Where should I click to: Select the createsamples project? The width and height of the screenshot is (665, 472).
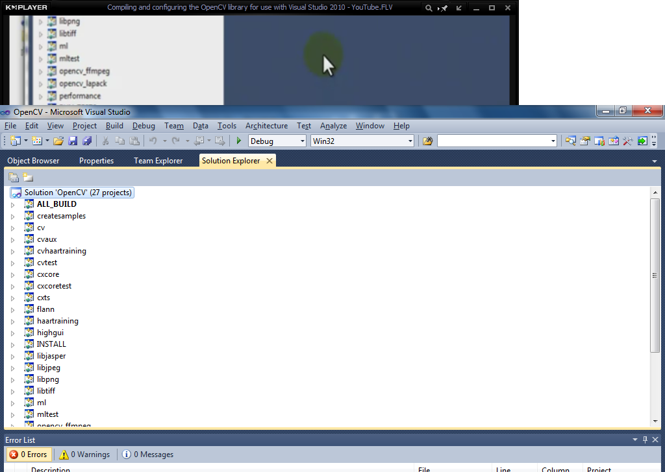pos(61,216)
